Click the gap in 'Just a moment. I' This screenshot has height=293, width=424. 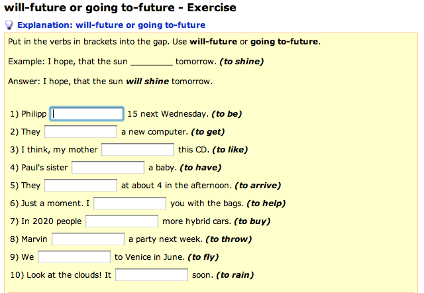130,204
